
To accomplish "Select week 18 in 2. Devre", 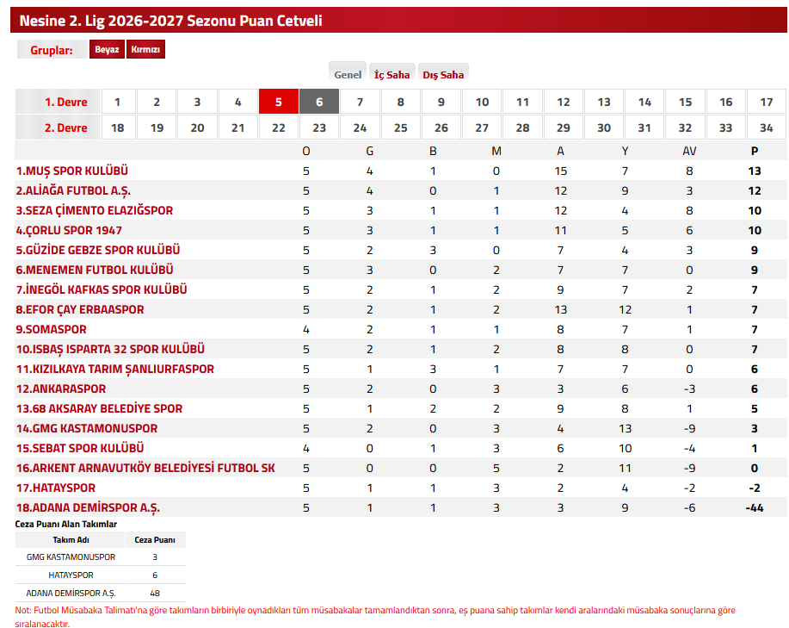I will pyautogui.click(x=118, y=127).
